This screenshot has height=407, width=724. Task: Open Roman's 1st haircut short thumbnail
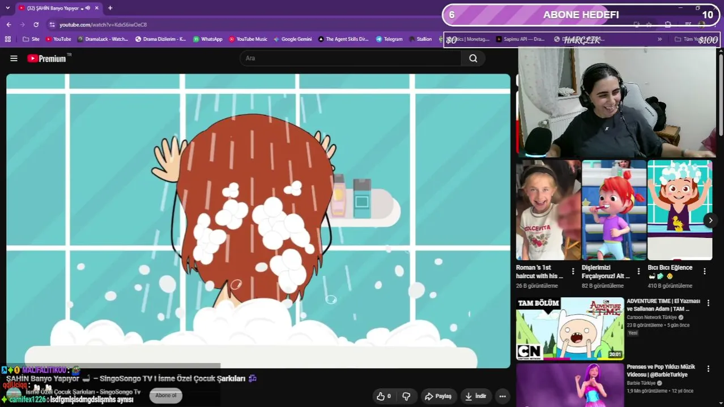(x=548, y=210)
